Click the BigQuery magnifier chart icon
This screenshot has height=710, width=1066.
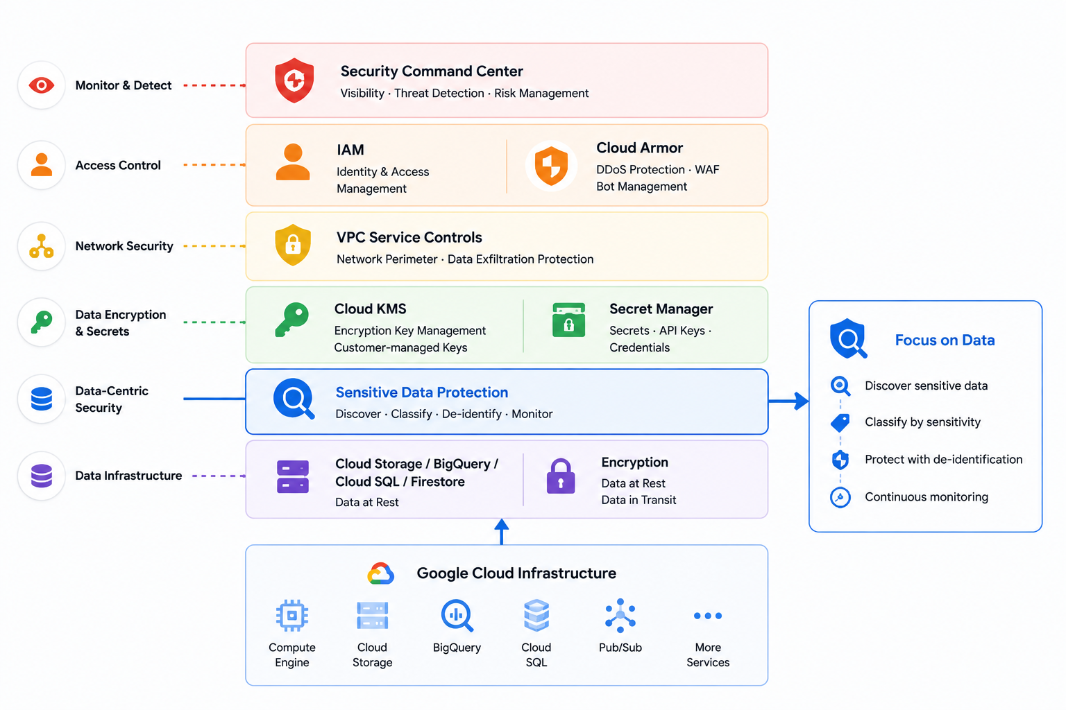457,616
